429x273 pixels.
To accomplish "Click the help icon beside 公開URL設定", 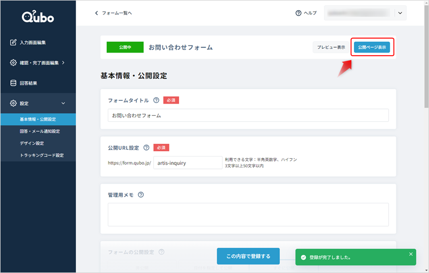I will [x=146, y=147].
